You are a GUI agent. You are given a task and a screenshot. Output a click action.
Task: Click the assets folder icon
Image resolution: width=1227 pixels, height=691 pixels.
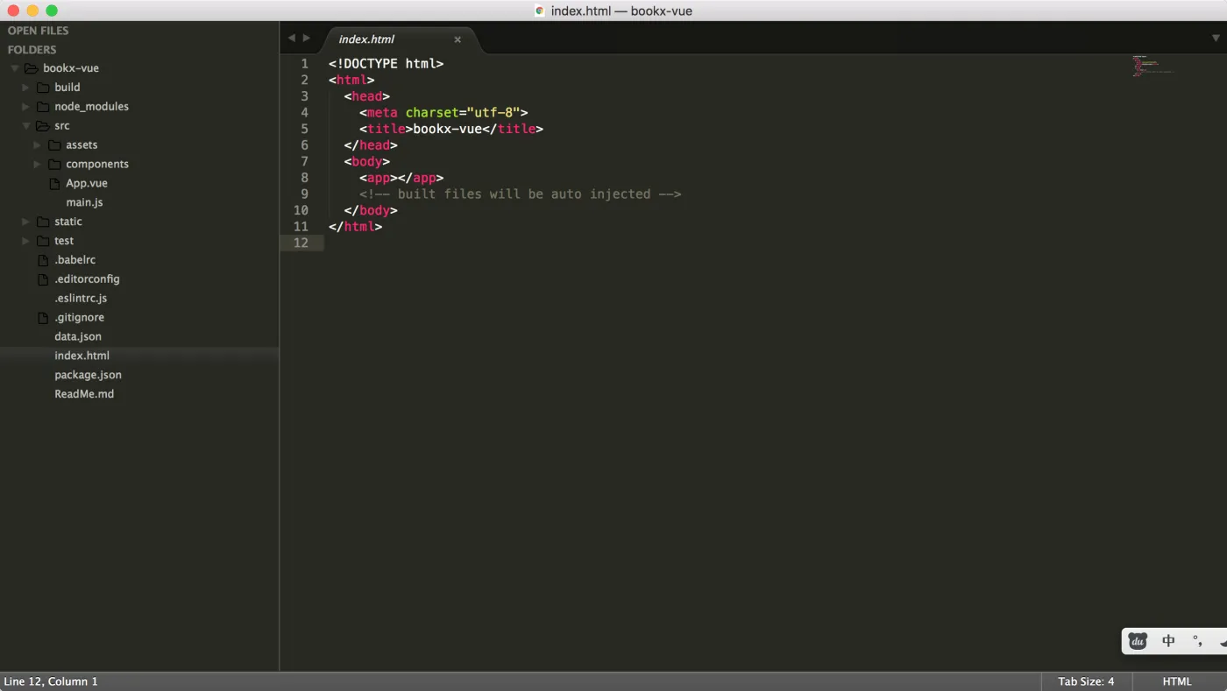[54, 145]
